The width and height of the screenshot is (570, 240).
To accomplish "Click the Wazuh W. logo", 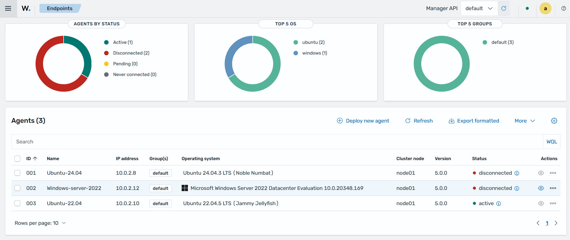I will click(x=26, y=8).
